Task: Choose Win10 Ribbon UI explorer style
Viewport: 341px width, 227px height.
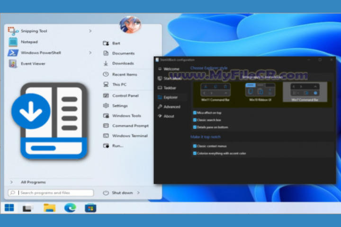Action: [260, 92]
